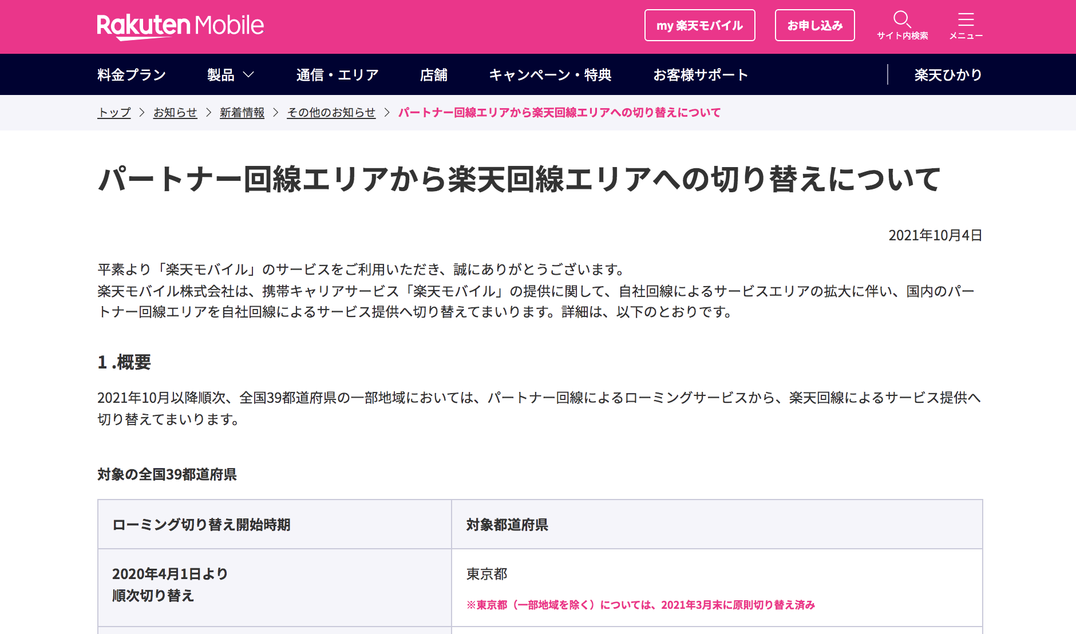
Task: Click the chevron before the pink breadcrumb
Action: 387,113
